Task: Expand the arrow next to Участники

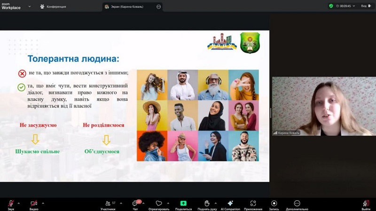Action: 121,203
